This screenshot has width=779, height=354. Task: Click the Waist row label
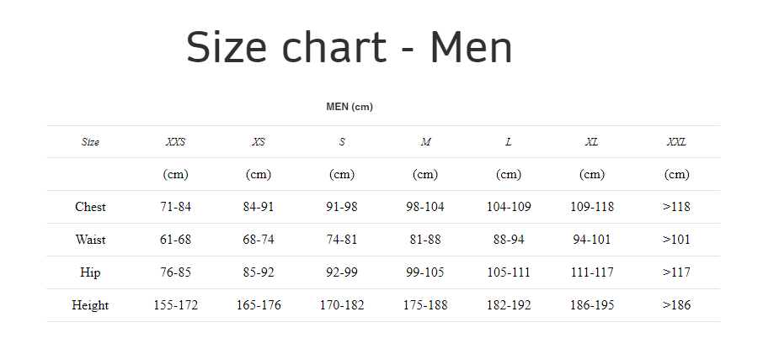click(x=90, y=240)
